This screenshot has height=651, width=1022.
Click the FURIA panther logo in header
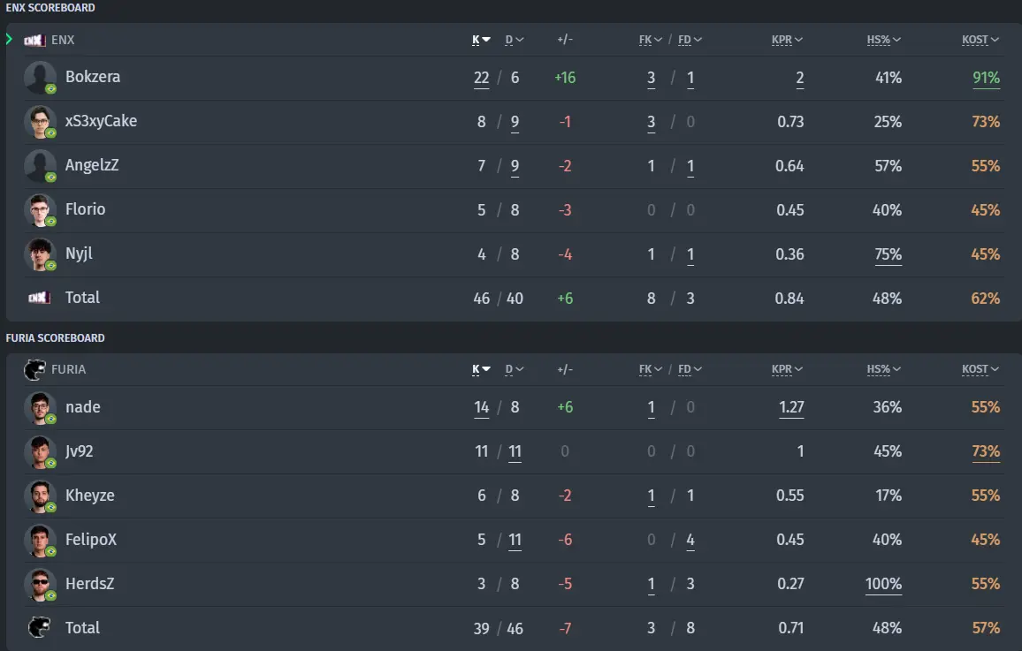[x=34, y=370]
